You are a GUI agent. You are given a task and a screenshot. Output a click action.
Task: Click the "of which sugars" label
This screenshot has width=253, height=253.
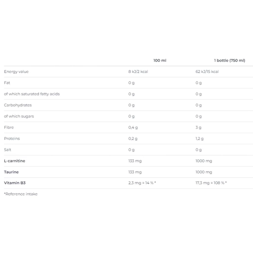click(x=19, y=116)
